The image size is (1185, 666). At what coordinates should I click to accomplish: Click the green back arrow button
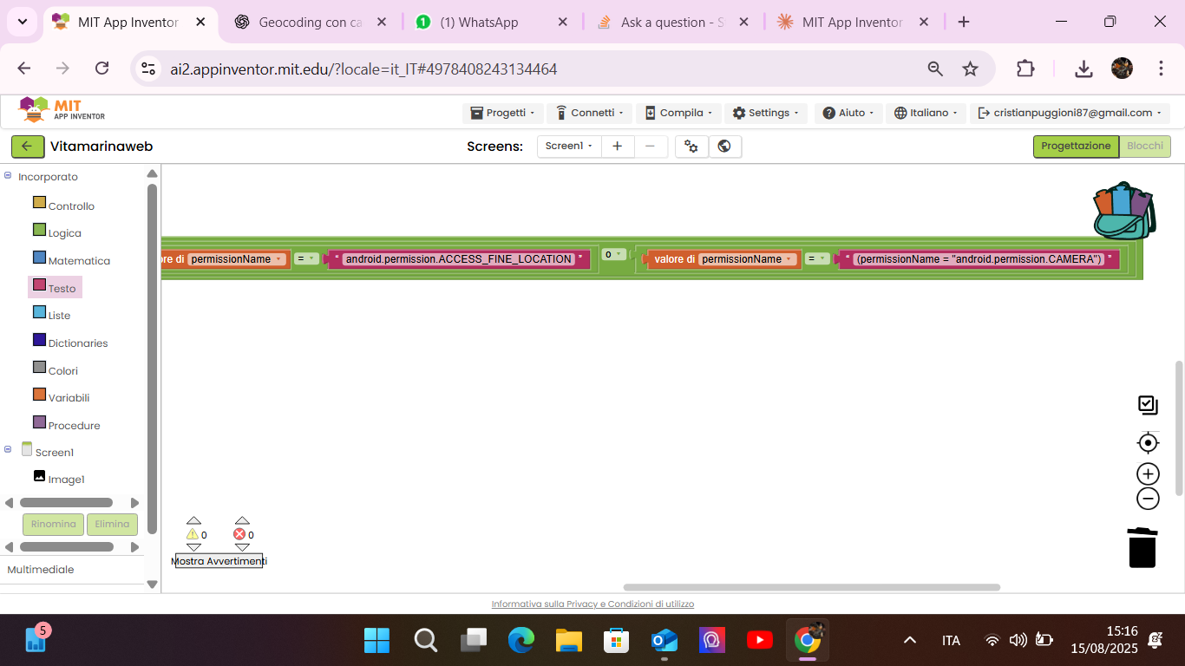[27, 147]
